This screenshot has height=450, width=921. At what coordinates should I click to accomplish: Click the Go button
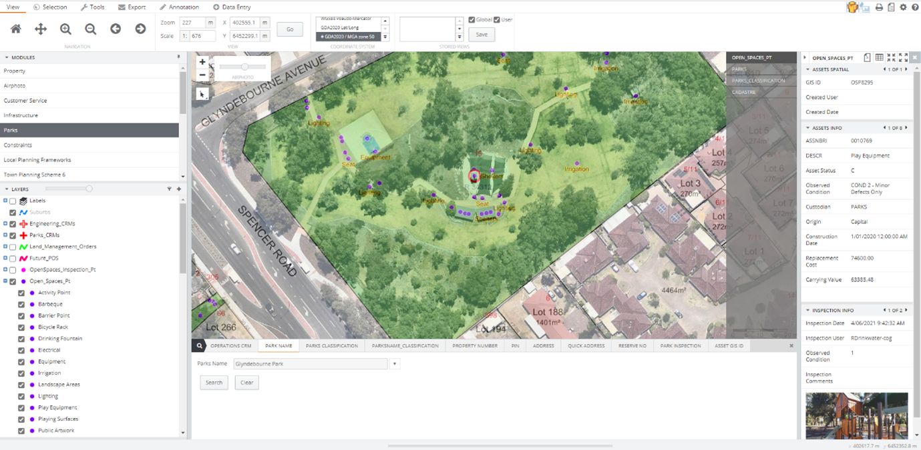coord(290,29)
